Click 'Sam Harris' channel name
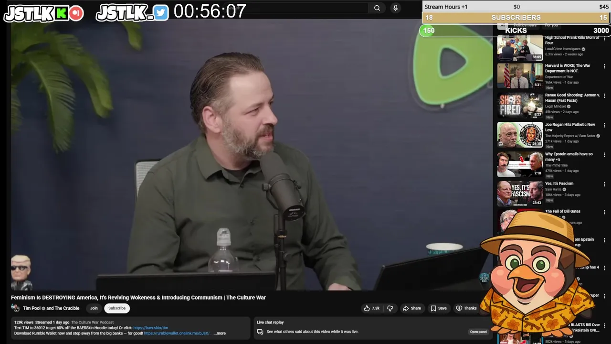The image size is (611, 344). (553, 189)
